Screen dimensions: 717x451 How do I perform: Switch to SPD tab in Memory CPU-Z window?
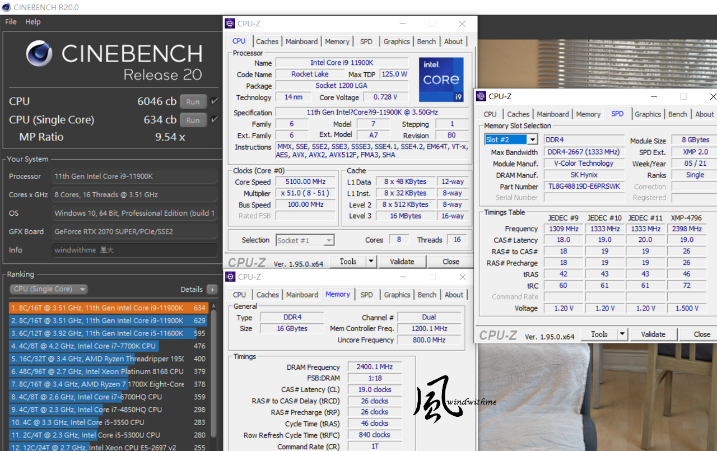click(x=367, y=295)
